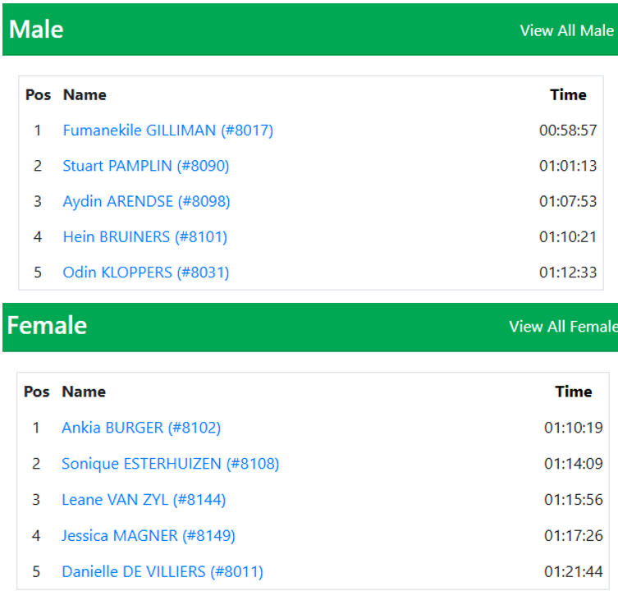Viewport: 618px width, 591px height.
Task: Select Hein BRUINERS (#8101) entry
Action: click(144, 236)
